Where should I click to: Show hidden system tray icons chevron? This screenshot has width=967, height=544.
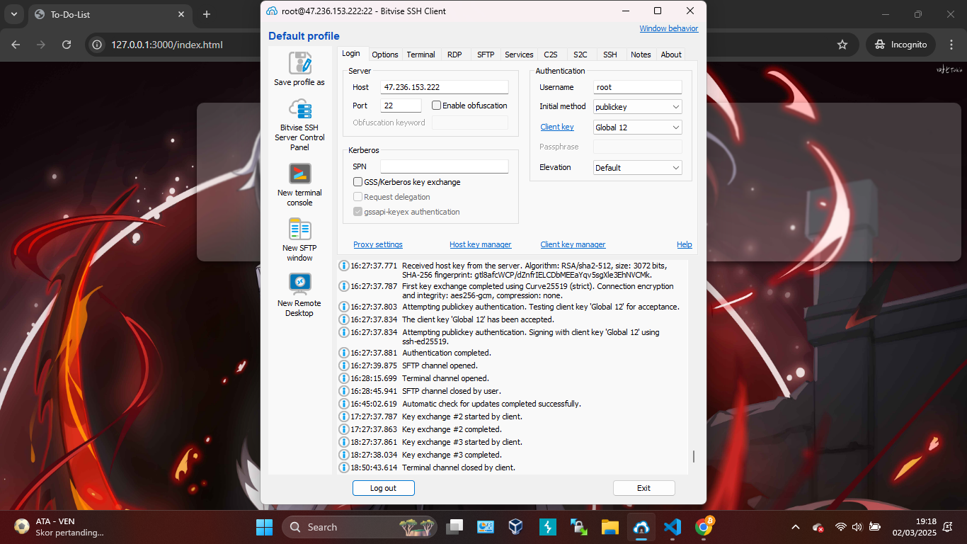coord(796,527)
